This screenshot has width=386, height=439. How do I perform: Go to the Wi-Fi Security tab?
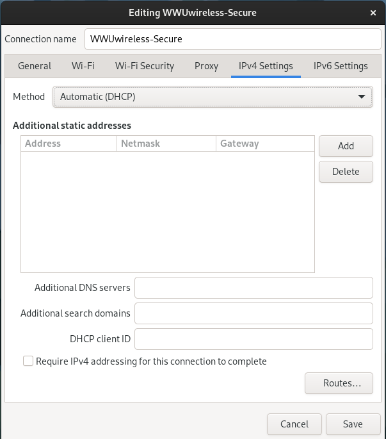[144, 66]
